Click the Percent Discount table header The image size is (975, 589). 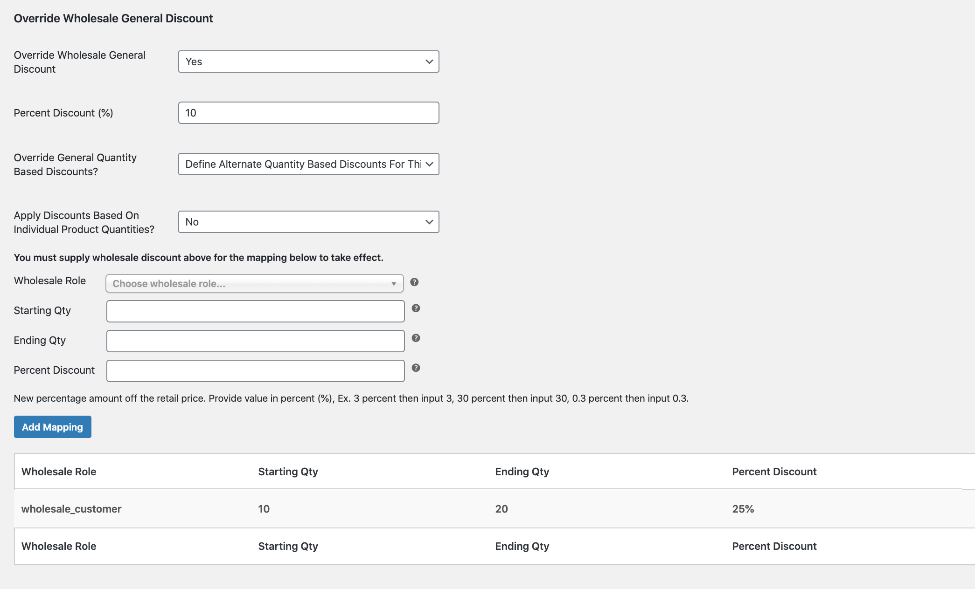pyautogui.click(x=774, y=472)
